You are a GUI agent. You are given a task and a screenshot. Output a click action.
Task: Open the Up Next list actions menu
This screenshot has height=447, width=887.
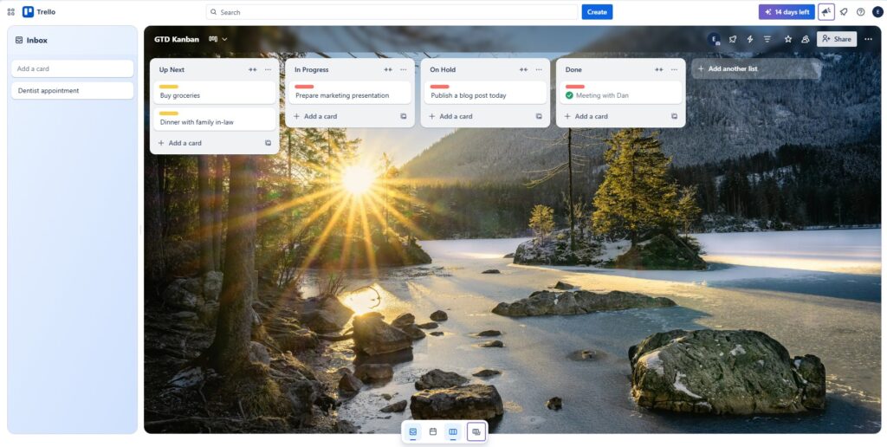[269, 69]
